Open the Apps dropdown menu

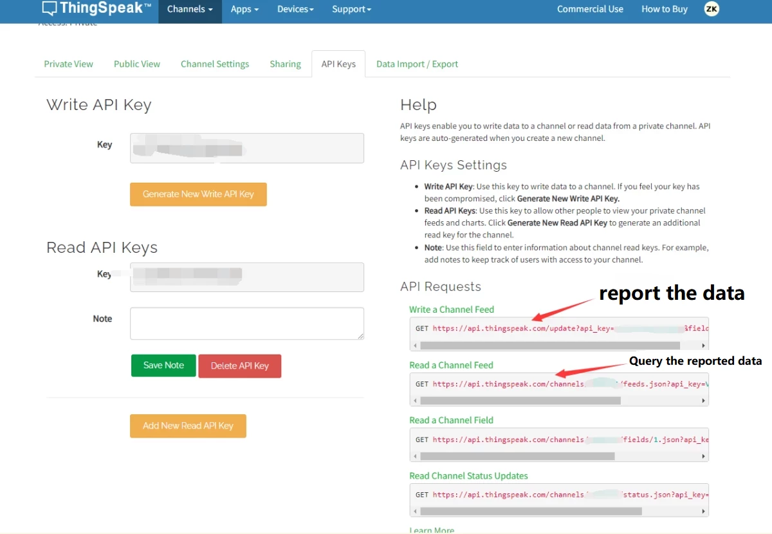tap(244, 9)
